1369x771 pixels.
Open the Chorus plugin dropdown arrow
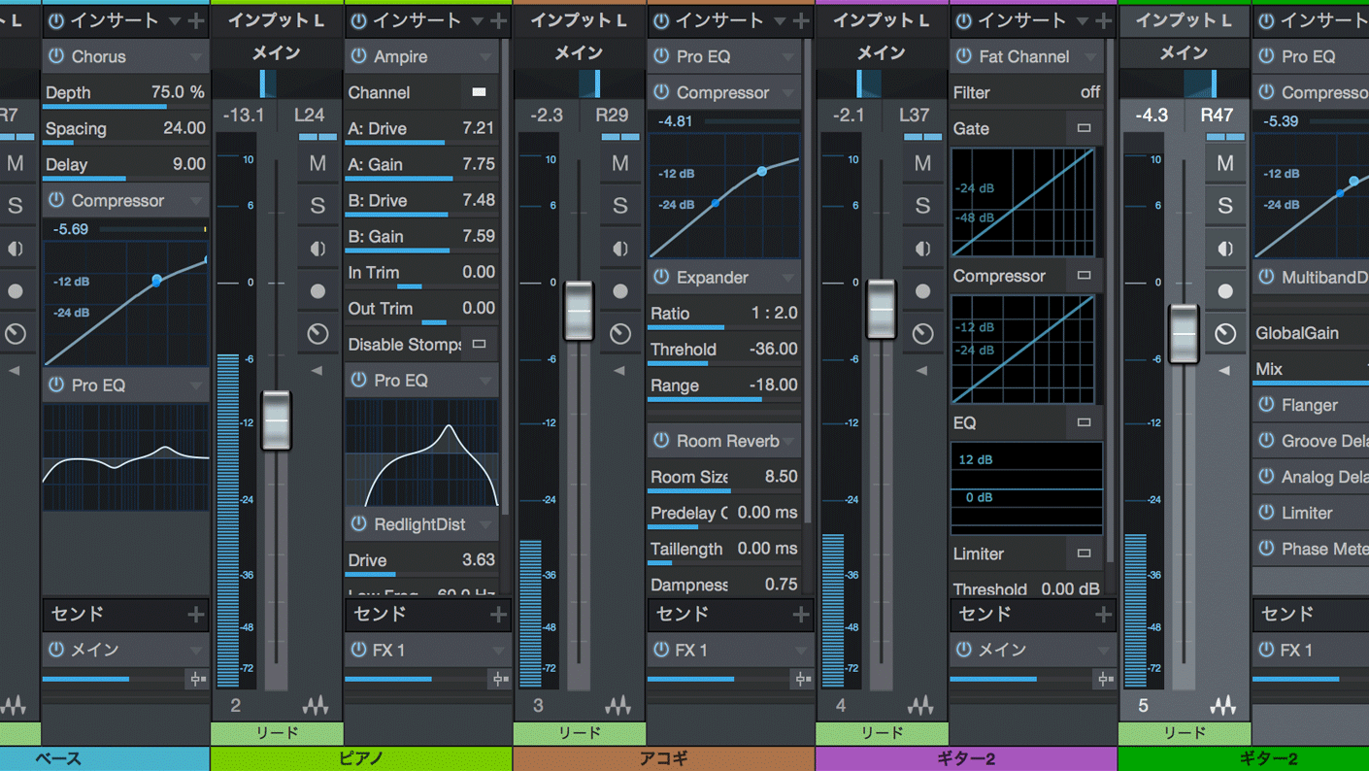[x=196, y=57]
